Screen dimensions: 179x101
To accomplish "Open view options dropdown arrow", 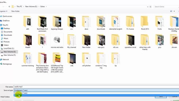I will (174, 11).
